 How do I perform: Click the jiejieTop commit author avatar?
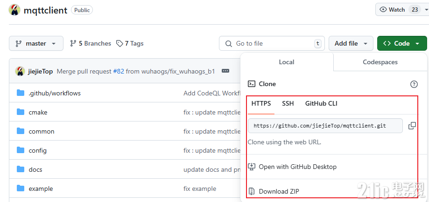[x=20, y=71]
